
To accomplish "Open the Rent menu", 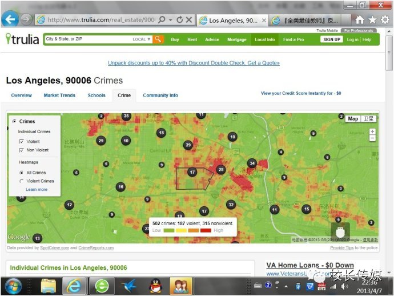I will (192, 39).
